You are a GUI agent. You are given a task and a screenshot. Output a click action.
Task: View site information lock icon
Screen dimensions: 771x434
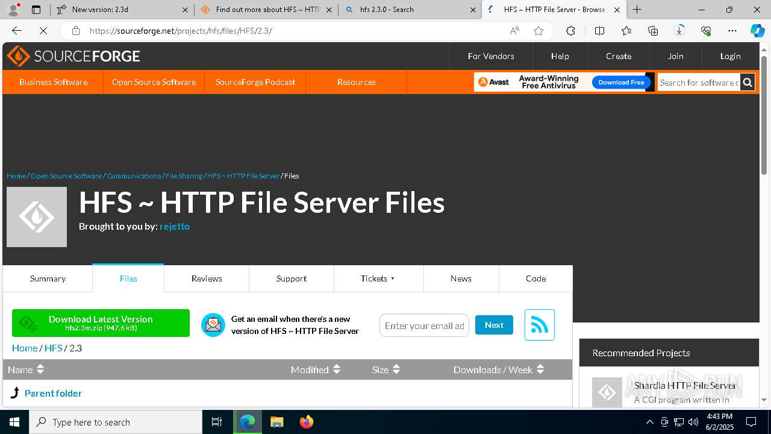[x=75, y=31]
